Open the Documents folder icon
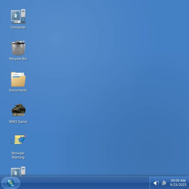189x189 pixels. (18, 79)
